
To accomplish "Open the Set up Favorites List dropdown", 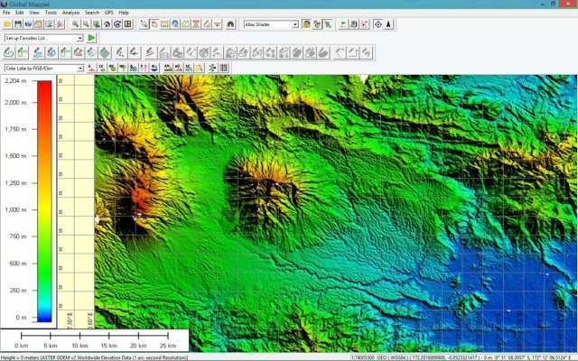I will pos(79,39).
